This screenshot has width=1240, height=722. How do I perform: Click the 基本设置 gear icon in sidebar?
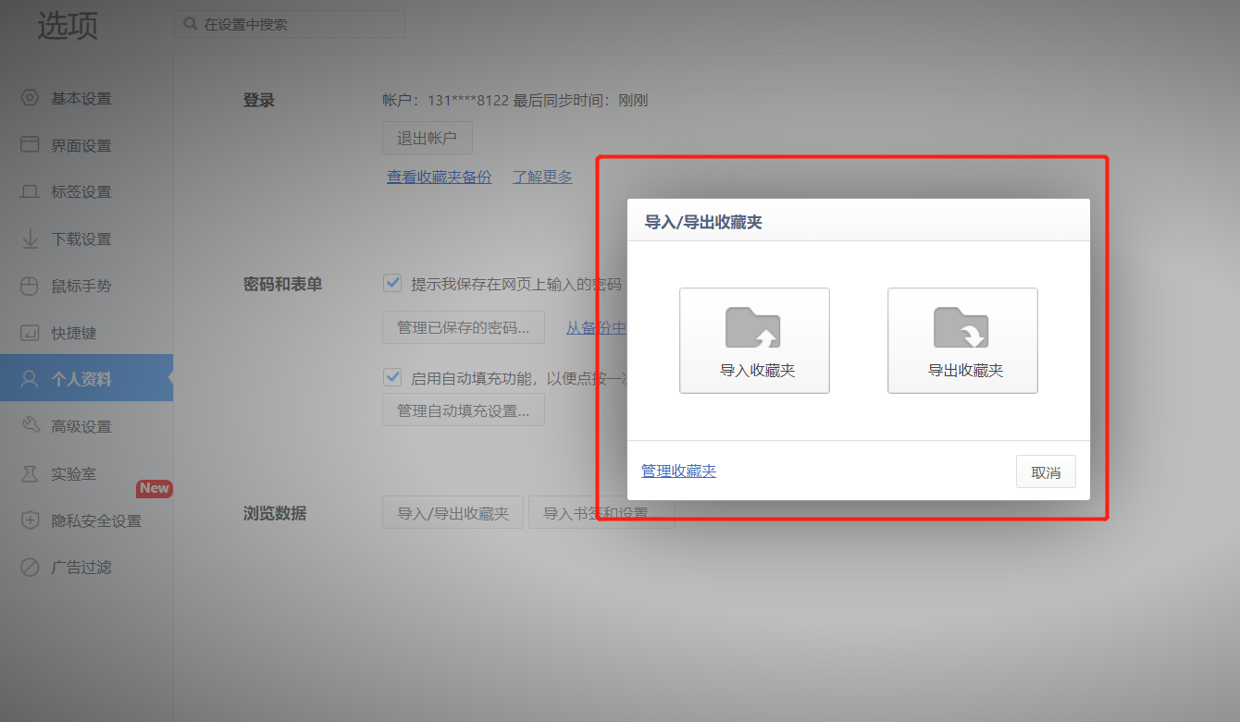tap(30, 98)
